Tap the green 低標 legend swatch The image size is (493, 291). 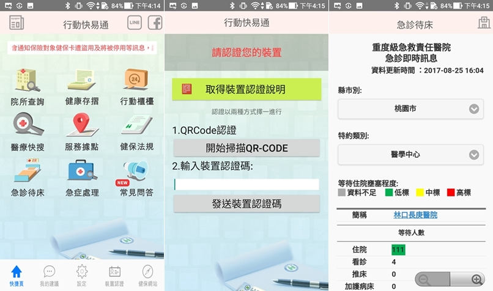(x=389, y=193)
